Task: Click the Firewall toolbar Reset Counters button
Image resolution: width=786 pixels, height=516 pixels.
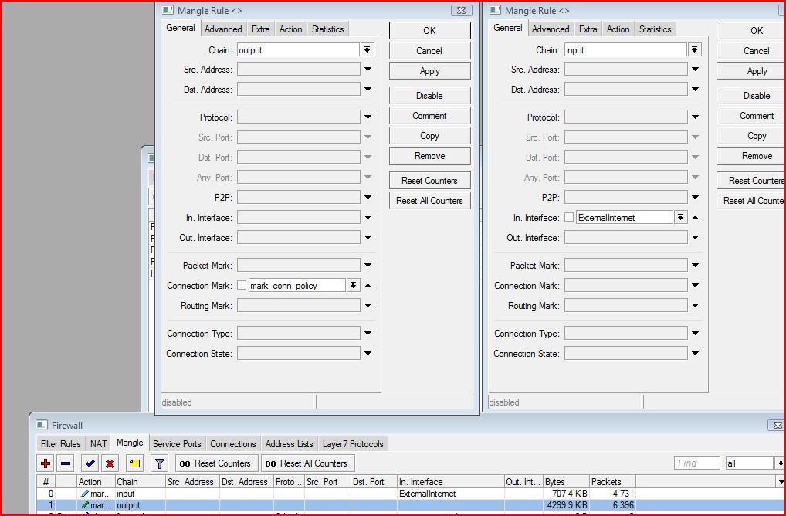Action: coord(215,463)
